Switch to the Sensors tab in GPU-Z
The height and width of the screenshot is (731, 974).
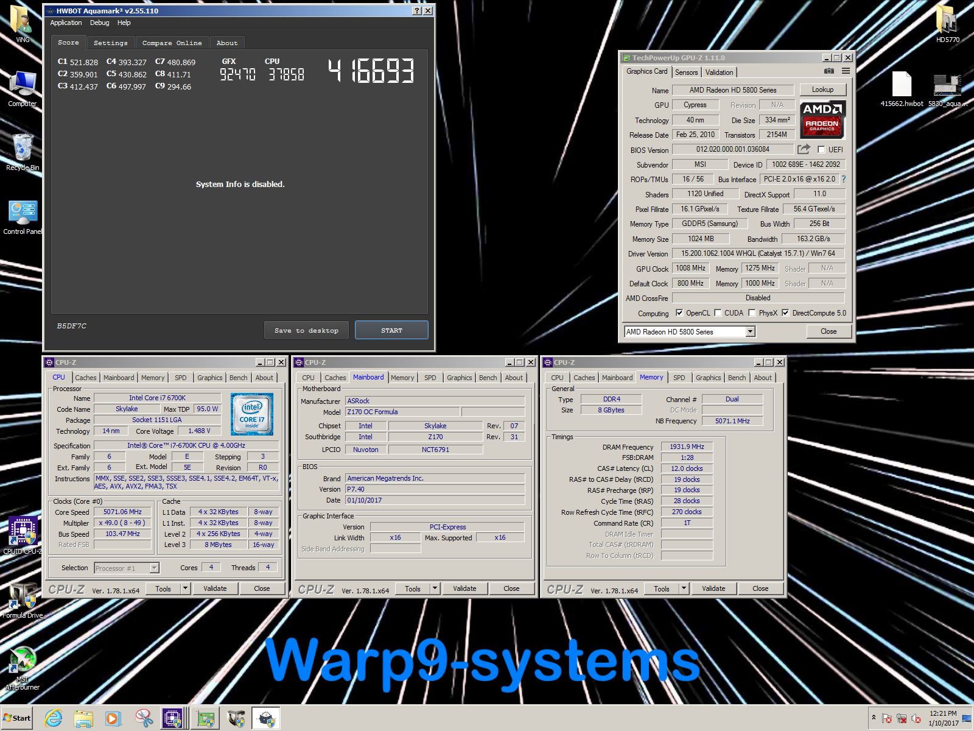point(687,72)
